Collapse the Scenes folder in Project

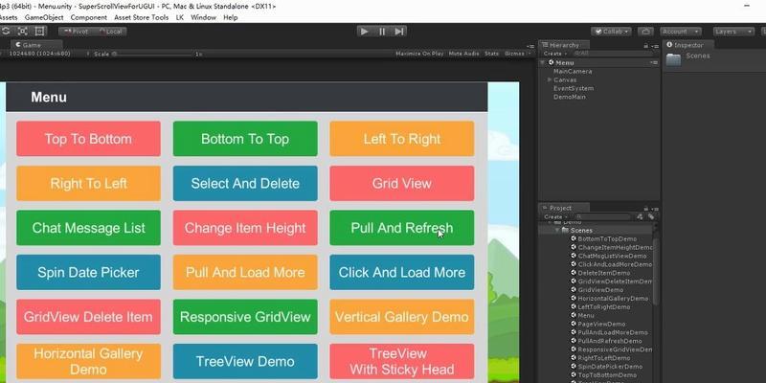pos(557,230)
